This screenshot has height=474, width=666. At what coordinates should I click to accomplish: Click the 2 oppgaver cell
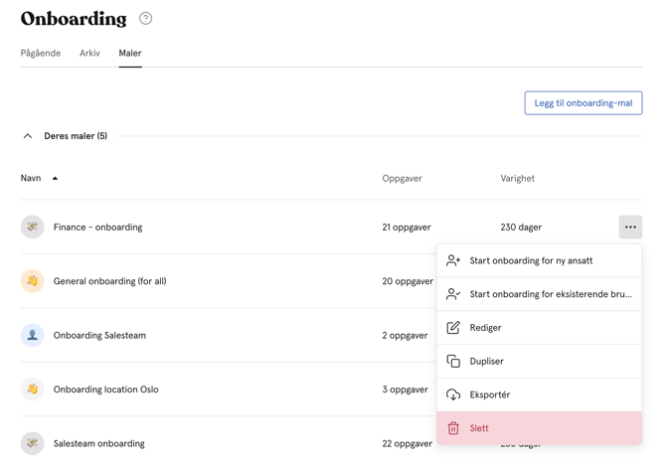[x=405, y=335]
